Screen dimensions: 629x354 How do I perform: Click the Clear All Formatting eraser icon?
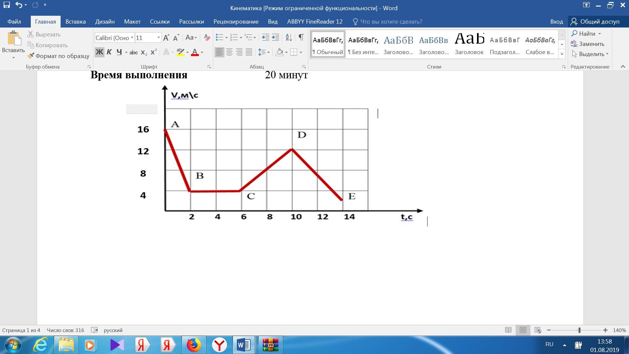coord(207,37)
